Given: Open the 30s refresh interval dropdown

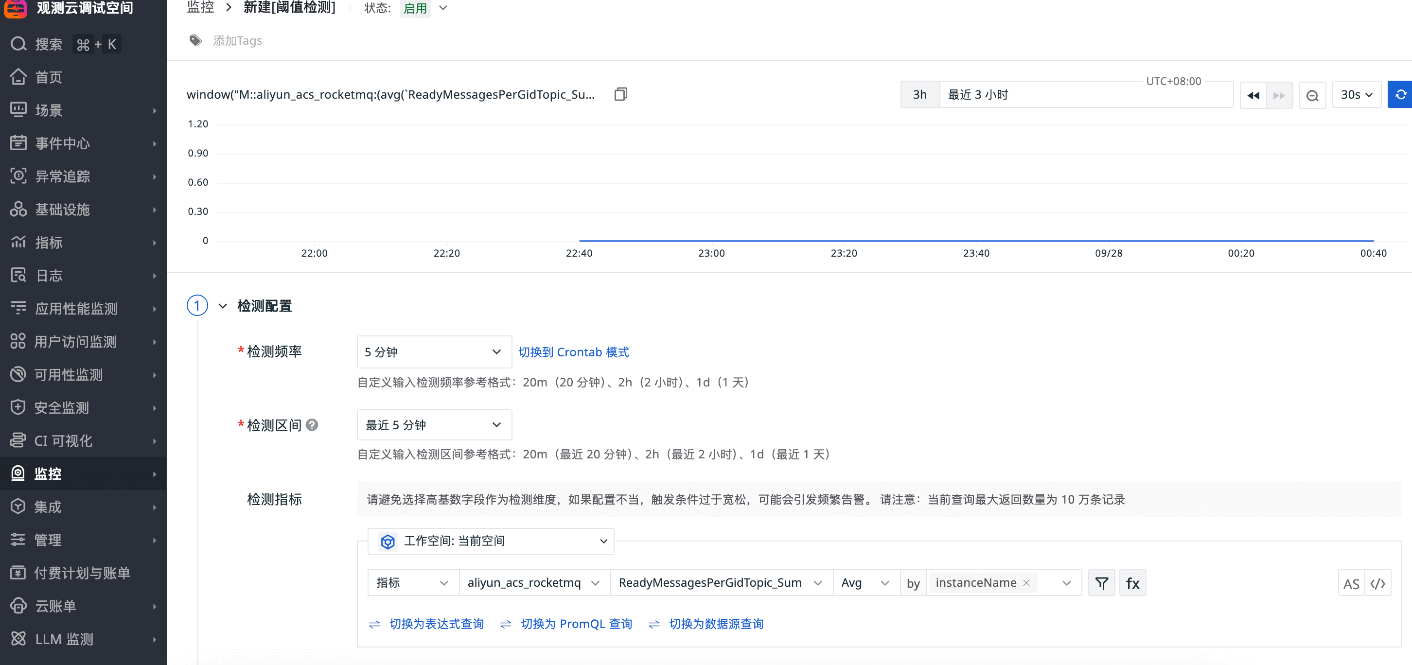Looking at the screenshot, I should pos(1356,95).
